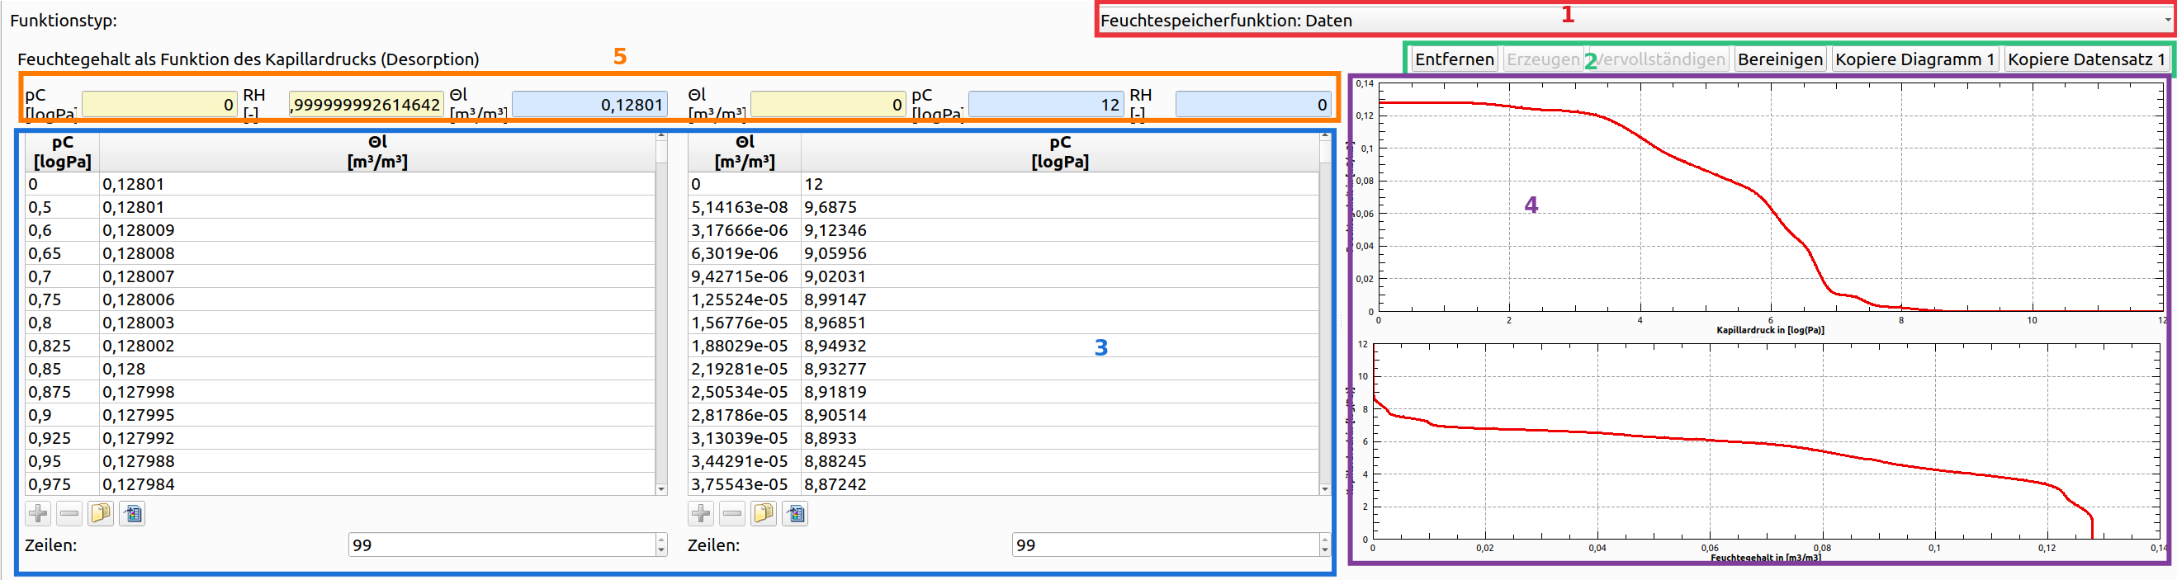Select cell 1,88029e-05 in the right table
Screen dimensions: 2177x580
[745, 347]
